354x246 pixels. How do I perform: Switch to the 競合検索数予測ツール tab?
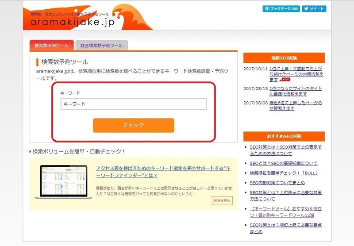coord(102,46)
